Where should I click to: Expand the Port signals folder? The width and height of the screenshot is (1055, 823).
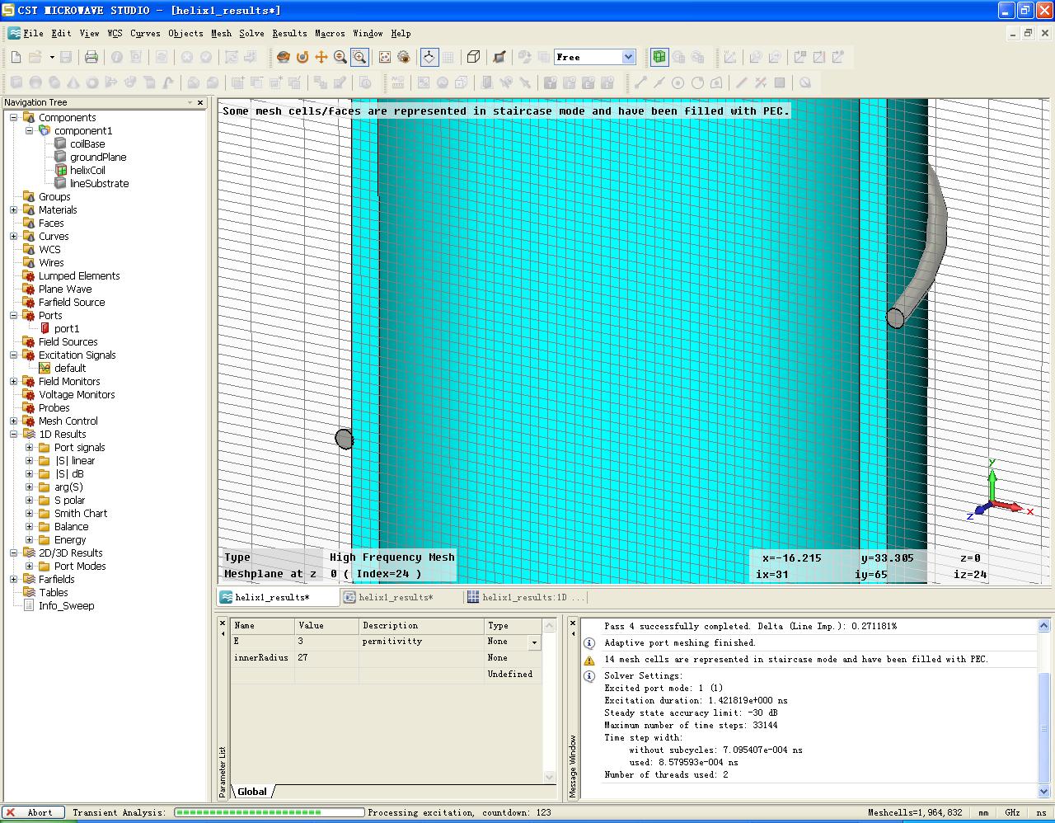pyautogui.click(x=30, y=448)
